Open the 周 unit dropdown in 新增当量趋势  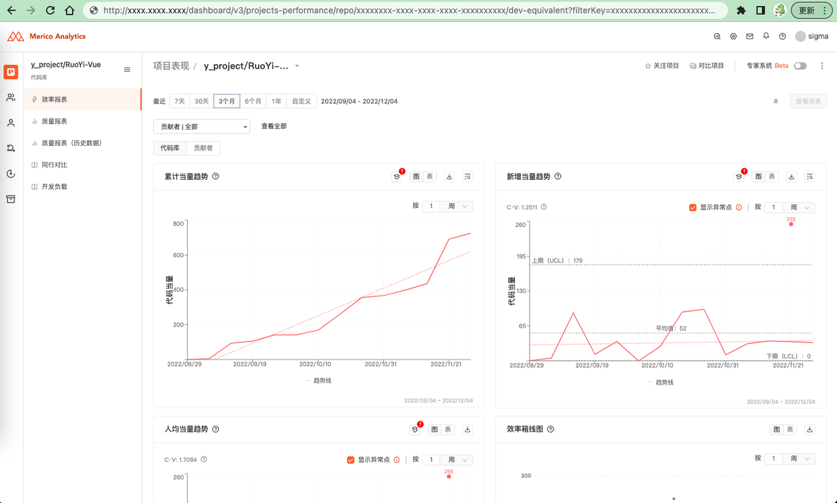(x=798, y=207)
